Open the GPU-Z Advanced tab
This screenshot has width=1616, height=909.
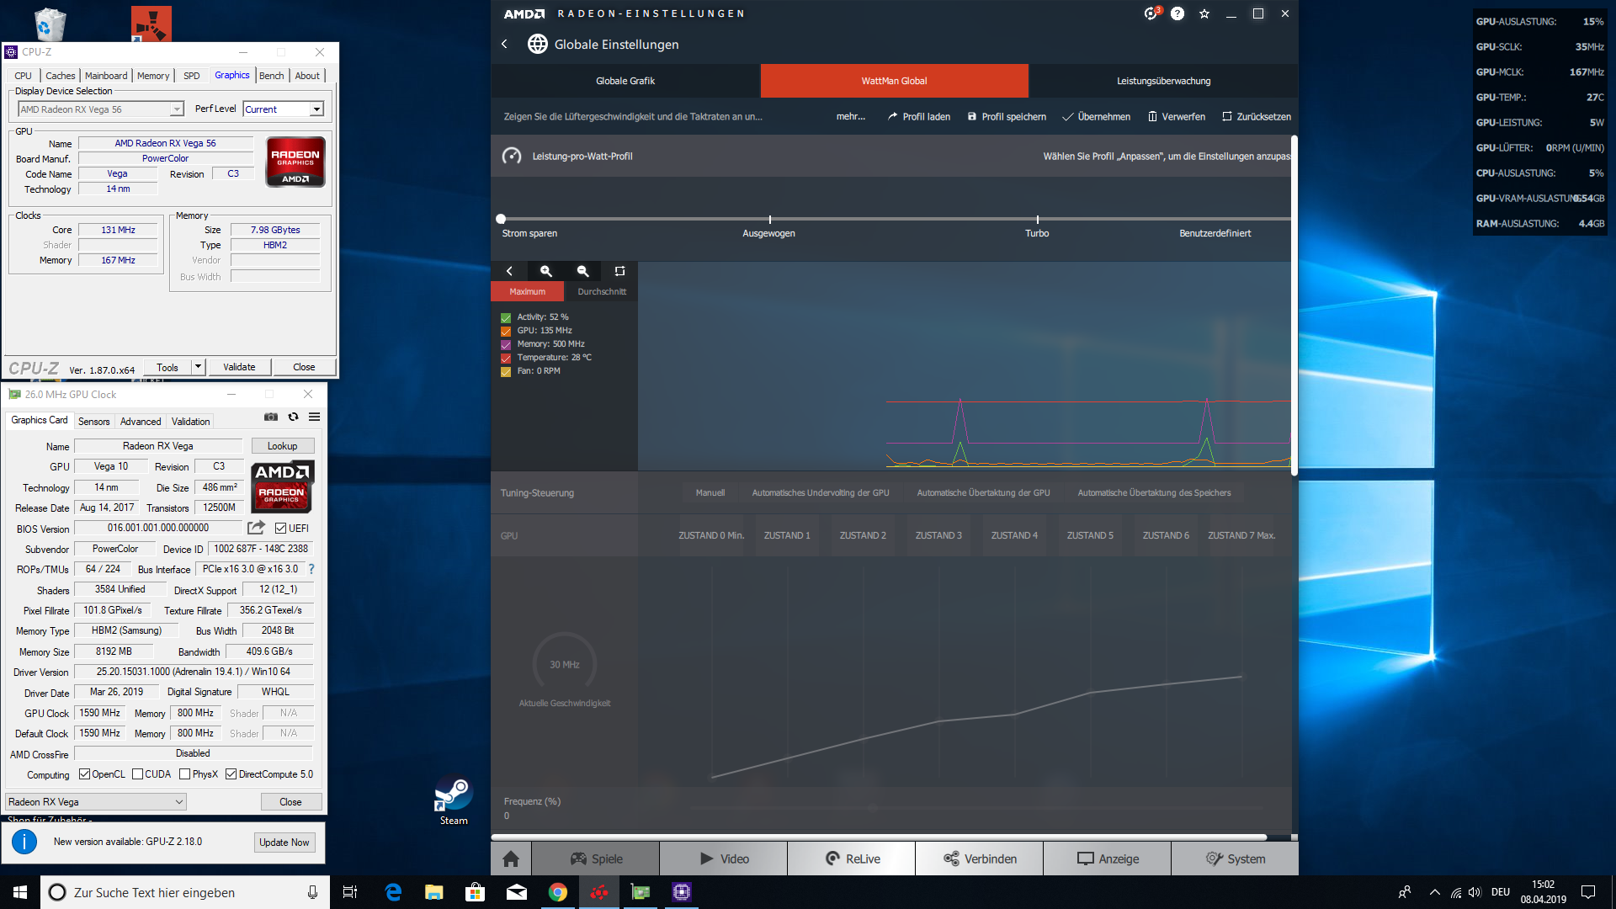click(x=141, y=422)
